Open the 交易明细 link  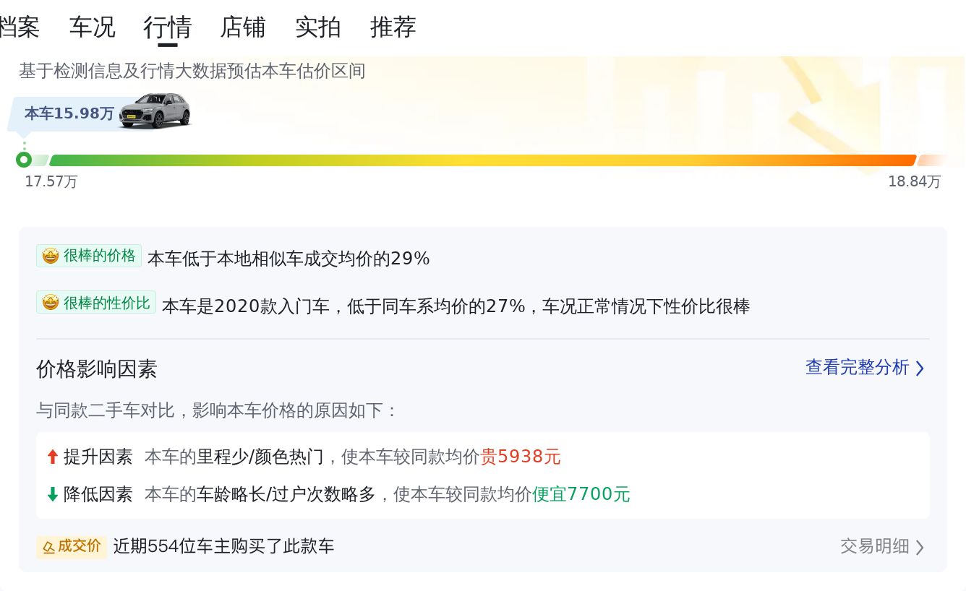click(x=874, y=546)
